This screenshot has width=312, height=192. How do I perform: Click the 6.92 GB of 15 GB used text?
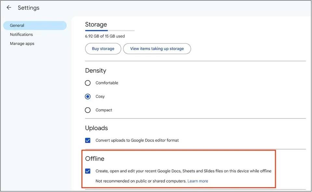point(105,36)
